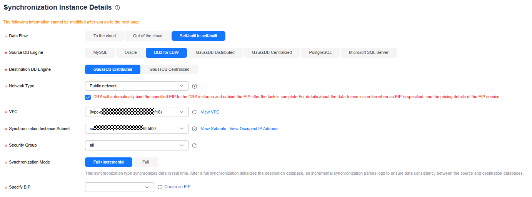Open the View Subnets link
Screen dimensions: 532x197
[x=213, y=129]
